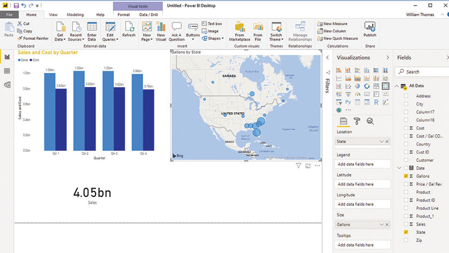This screenshot has height=253, width=449.
Task: Open the Analytics magnifier pane
Action: (x=370, y=121)
